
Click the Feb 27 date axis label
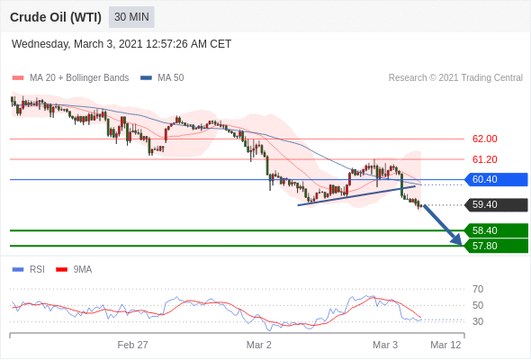pyautogui.click(x=132, y=345)
